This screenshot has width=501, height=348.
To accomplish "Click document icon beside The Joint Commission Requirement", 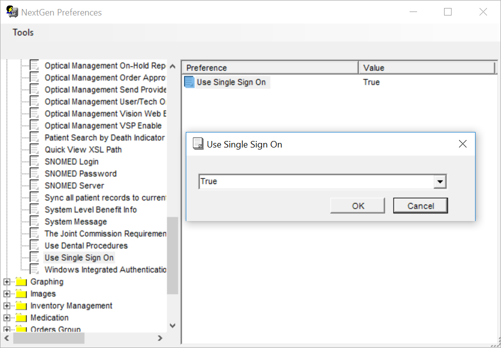I will point(34,233).
